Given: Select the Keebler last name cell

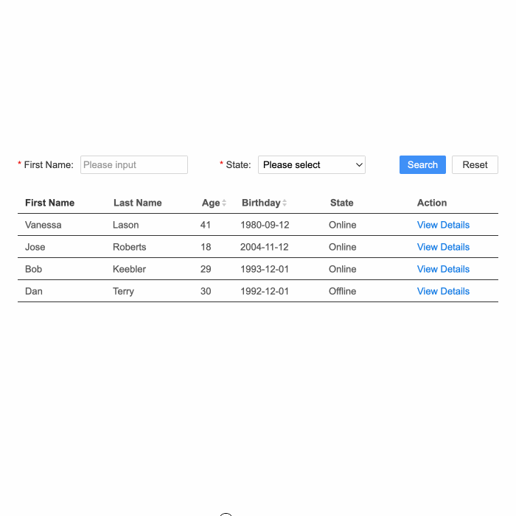Looking at the screenshot, I should tap(130, 269).
